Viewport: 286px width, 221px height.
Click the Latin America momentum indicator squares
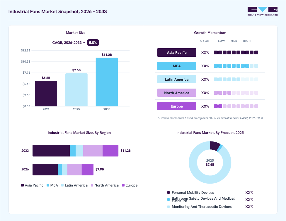point(236,80)
